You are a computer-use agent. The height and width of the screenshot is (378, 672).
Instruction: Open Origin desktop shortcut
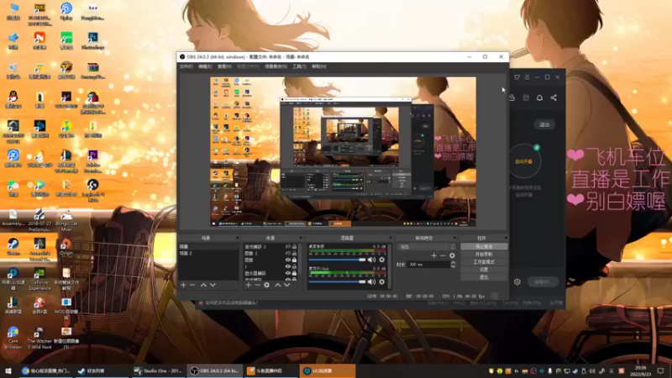(66, 247)
